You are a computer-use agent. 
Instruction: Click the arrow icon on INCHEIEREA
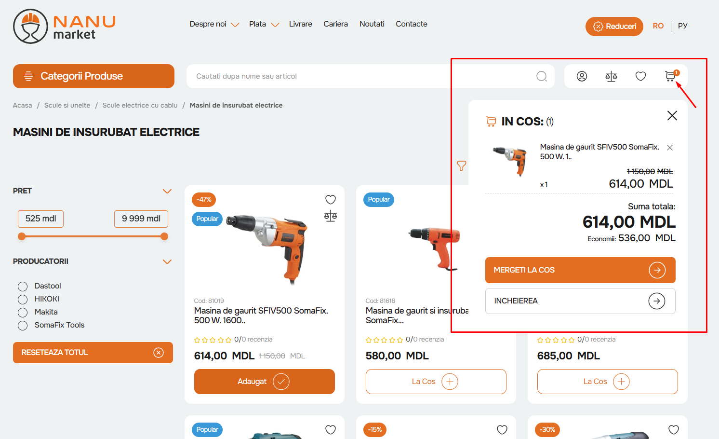(x=657, y=301)
